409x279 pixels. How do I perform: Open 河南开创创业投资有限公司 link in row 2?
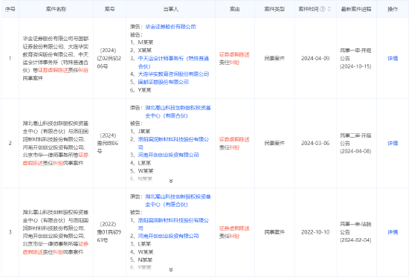click(x=168, y=155)
